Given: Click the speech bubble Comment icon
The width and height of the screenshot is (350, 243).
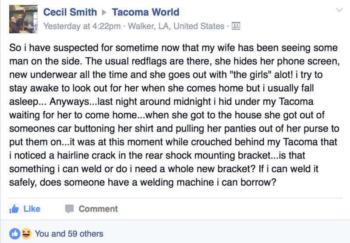Looking at the screenshot, I should tap(69, 209).
